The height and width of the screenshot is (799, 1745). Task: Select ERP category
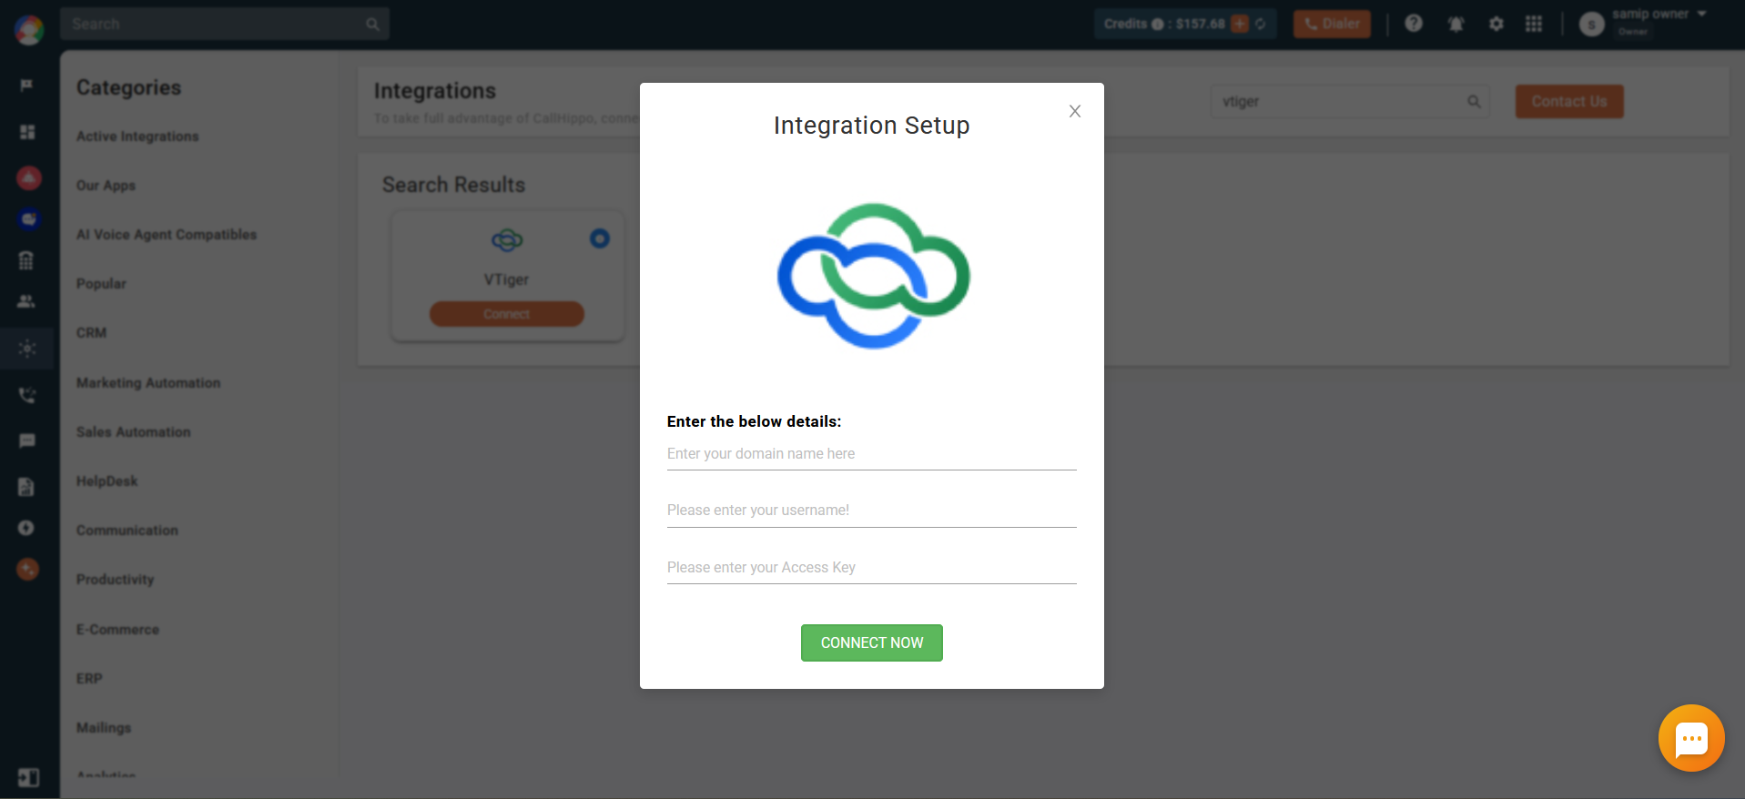(89, 678)
